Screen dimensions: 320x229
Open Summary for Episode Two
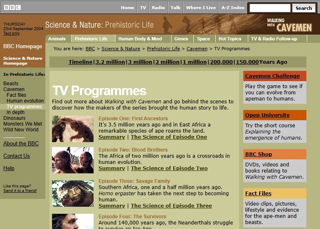click(112, 168)
